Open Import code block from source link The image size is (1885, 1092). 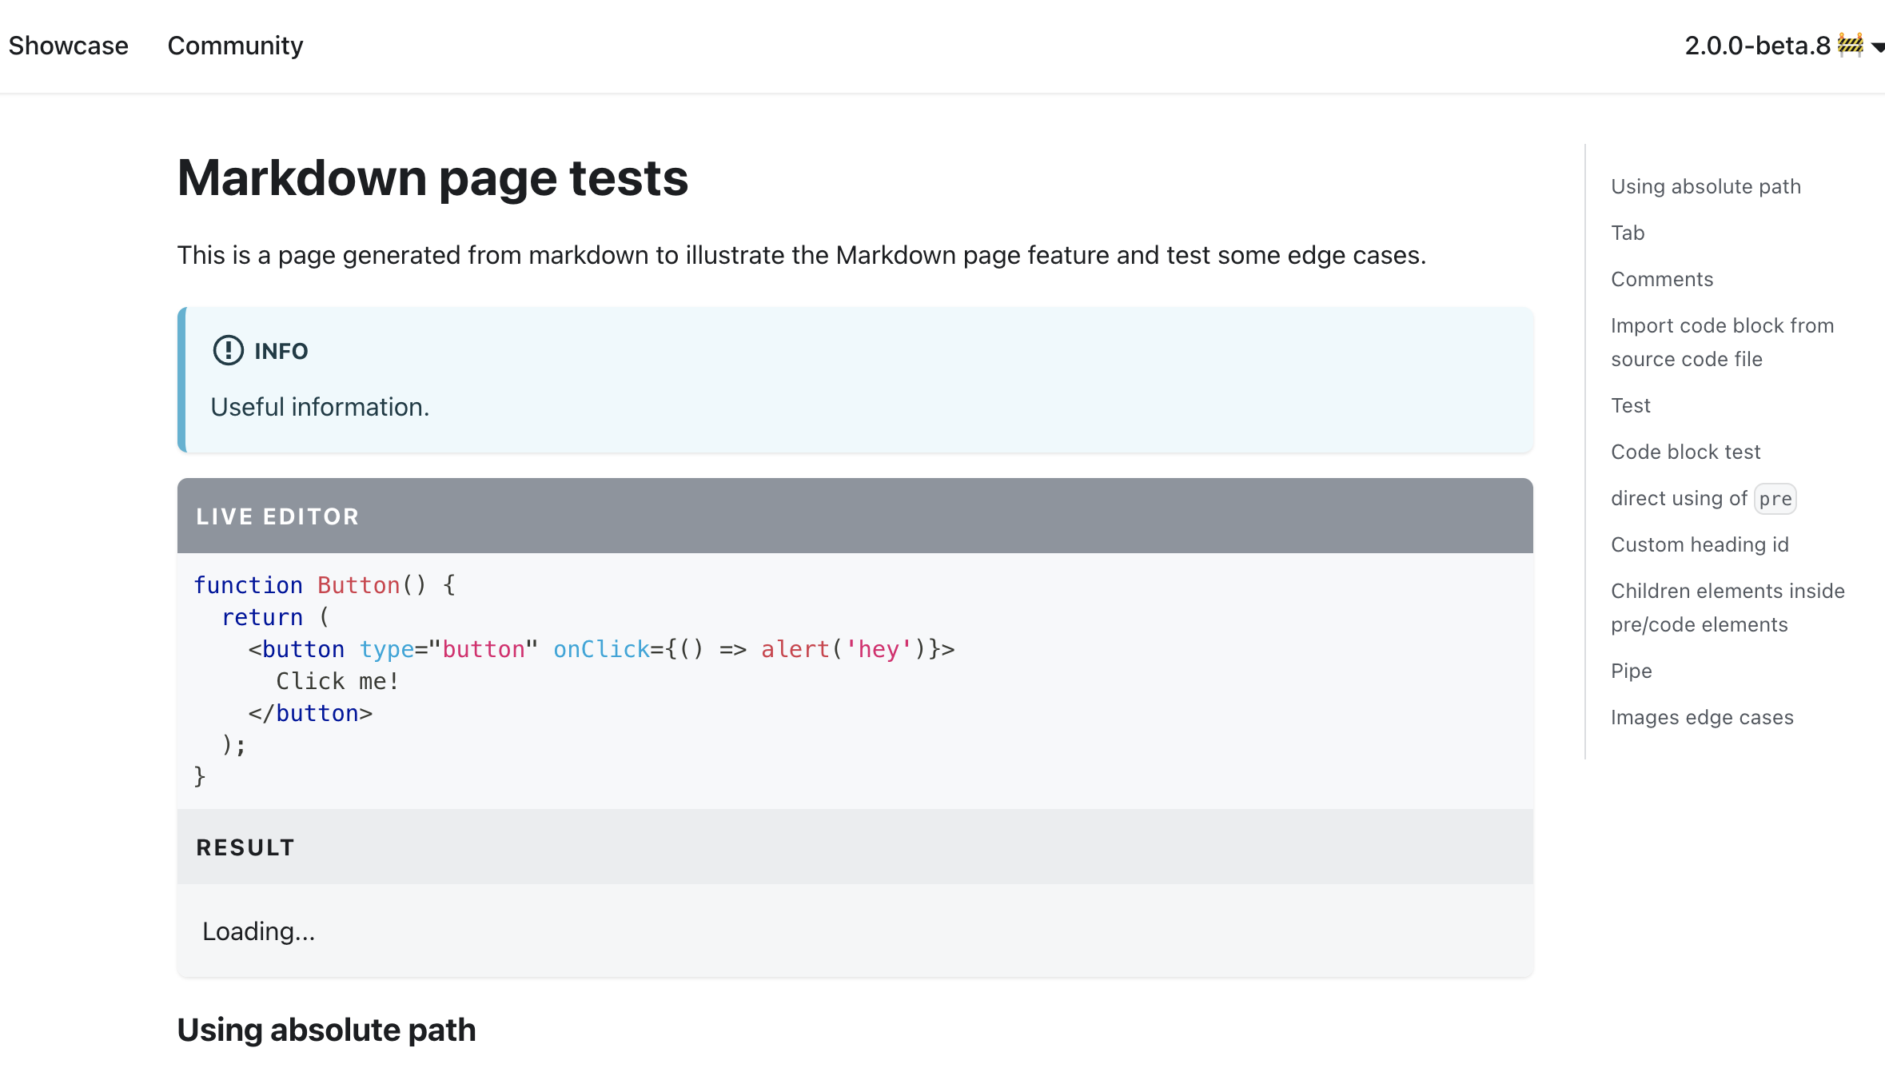point(1721,342)
